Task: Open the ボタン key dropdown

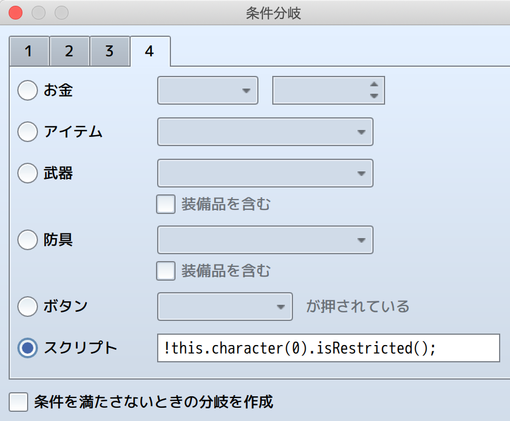Action: (225, 307)
